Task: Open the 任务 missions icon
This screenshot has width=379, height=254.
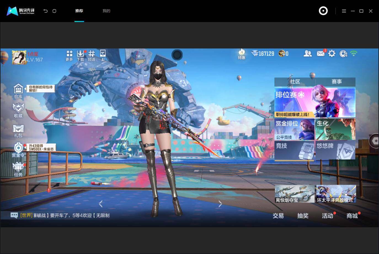Action: [18, 169]
